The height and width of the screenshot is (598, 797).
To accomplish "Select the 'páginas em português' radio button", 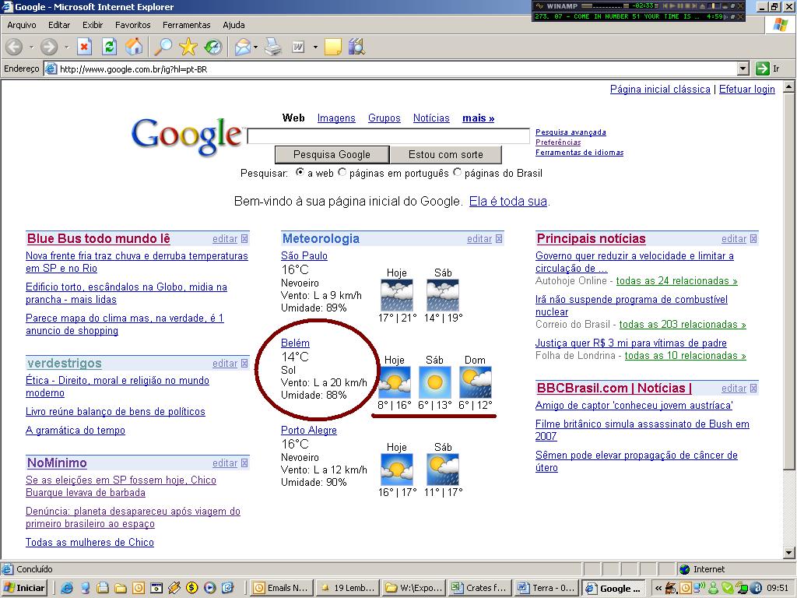I will click(342, 172).
